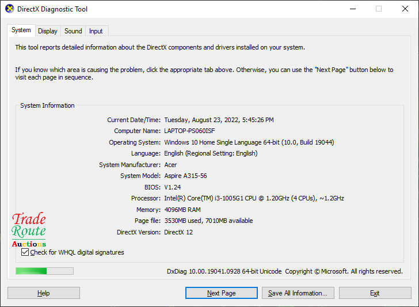This screenshot has height=307, width=419.
Task: Close the DirectX Diagnostic Tool window
Action: (405, 9)
